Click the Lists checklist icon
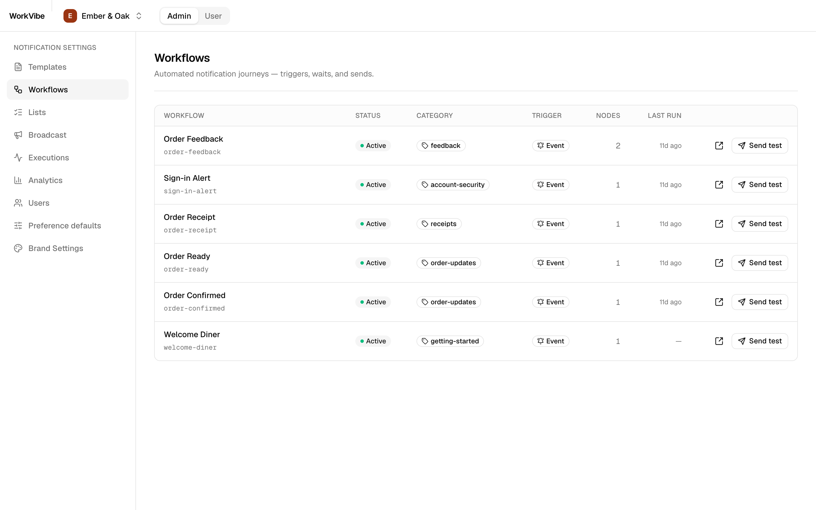Viewport: 816px width, 510px height. click(x=18, y=112)
